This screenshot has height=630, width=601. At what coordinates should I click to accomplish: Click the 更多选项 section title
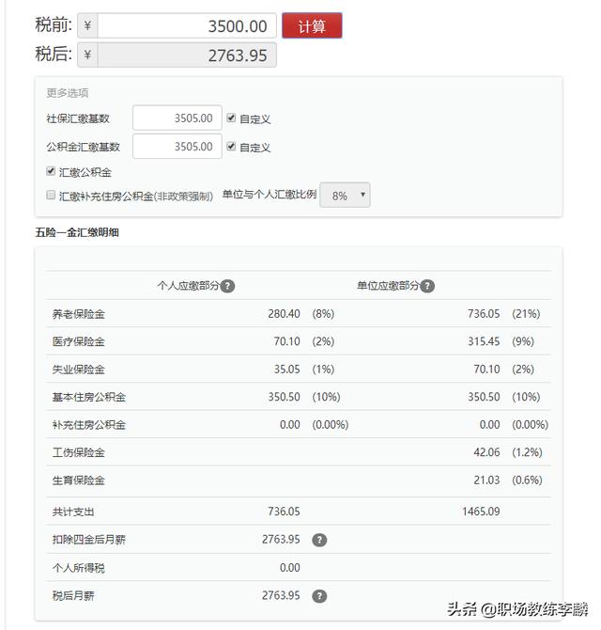(68, 93)
